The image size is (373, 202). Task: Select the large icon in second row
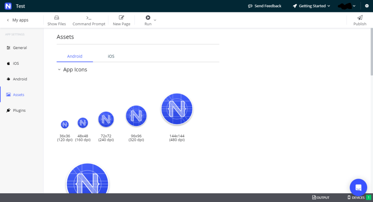click(x=87, y=178)
